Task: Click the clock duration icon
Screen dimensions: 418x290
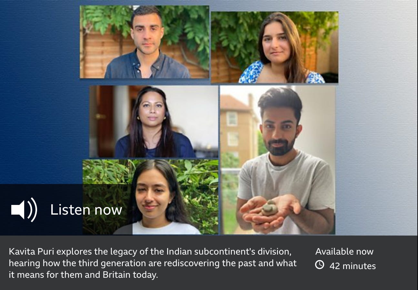Action: pos(319,265)
